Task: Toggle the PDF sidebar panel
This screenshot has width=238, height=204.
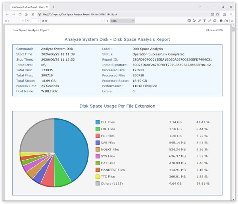Action: pyautogui.click(x=7, y=21)
